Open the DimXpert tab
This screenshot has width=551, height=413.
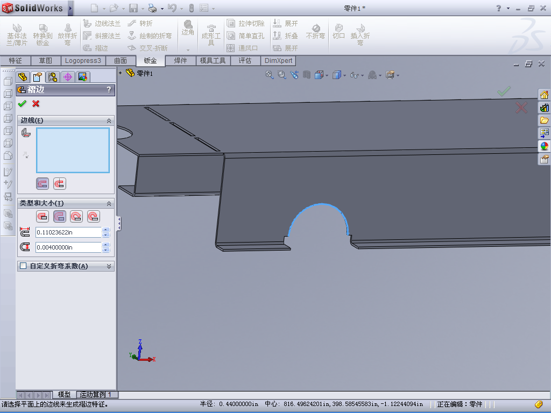(x=278, y=61)
